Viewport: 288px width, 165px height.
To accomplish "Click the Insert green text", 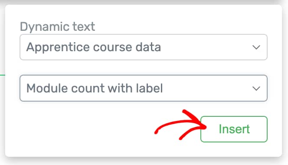I will 234,129.
